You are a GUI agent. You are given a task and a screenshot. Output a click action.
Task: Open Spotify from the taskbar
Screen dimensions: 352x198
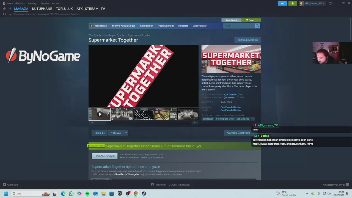[87, 194]
